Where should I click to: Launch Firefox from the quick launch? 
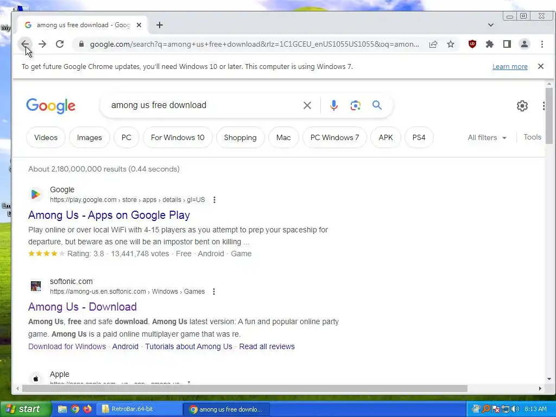coord(87,409)
